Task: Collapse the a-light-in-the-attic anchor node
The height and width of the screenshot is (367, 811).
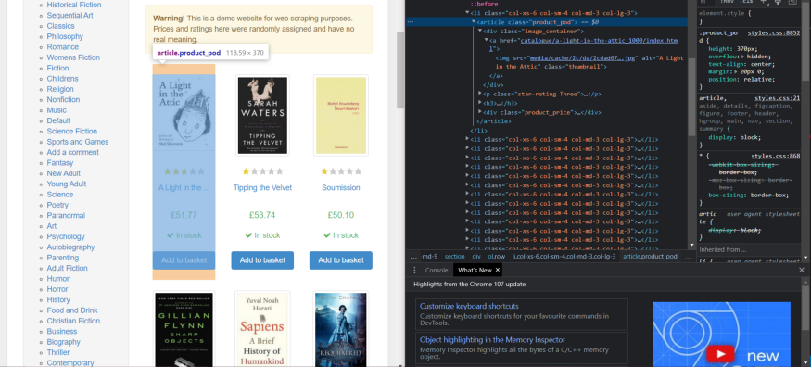Action: click(487, 41)
